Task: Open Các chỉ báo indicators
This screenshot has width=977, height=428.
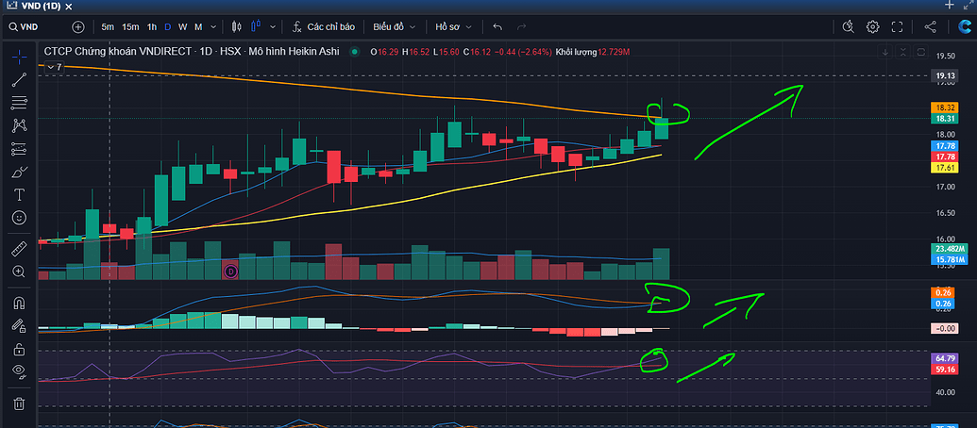Action: pyautogui.click(x=324, y=26)
